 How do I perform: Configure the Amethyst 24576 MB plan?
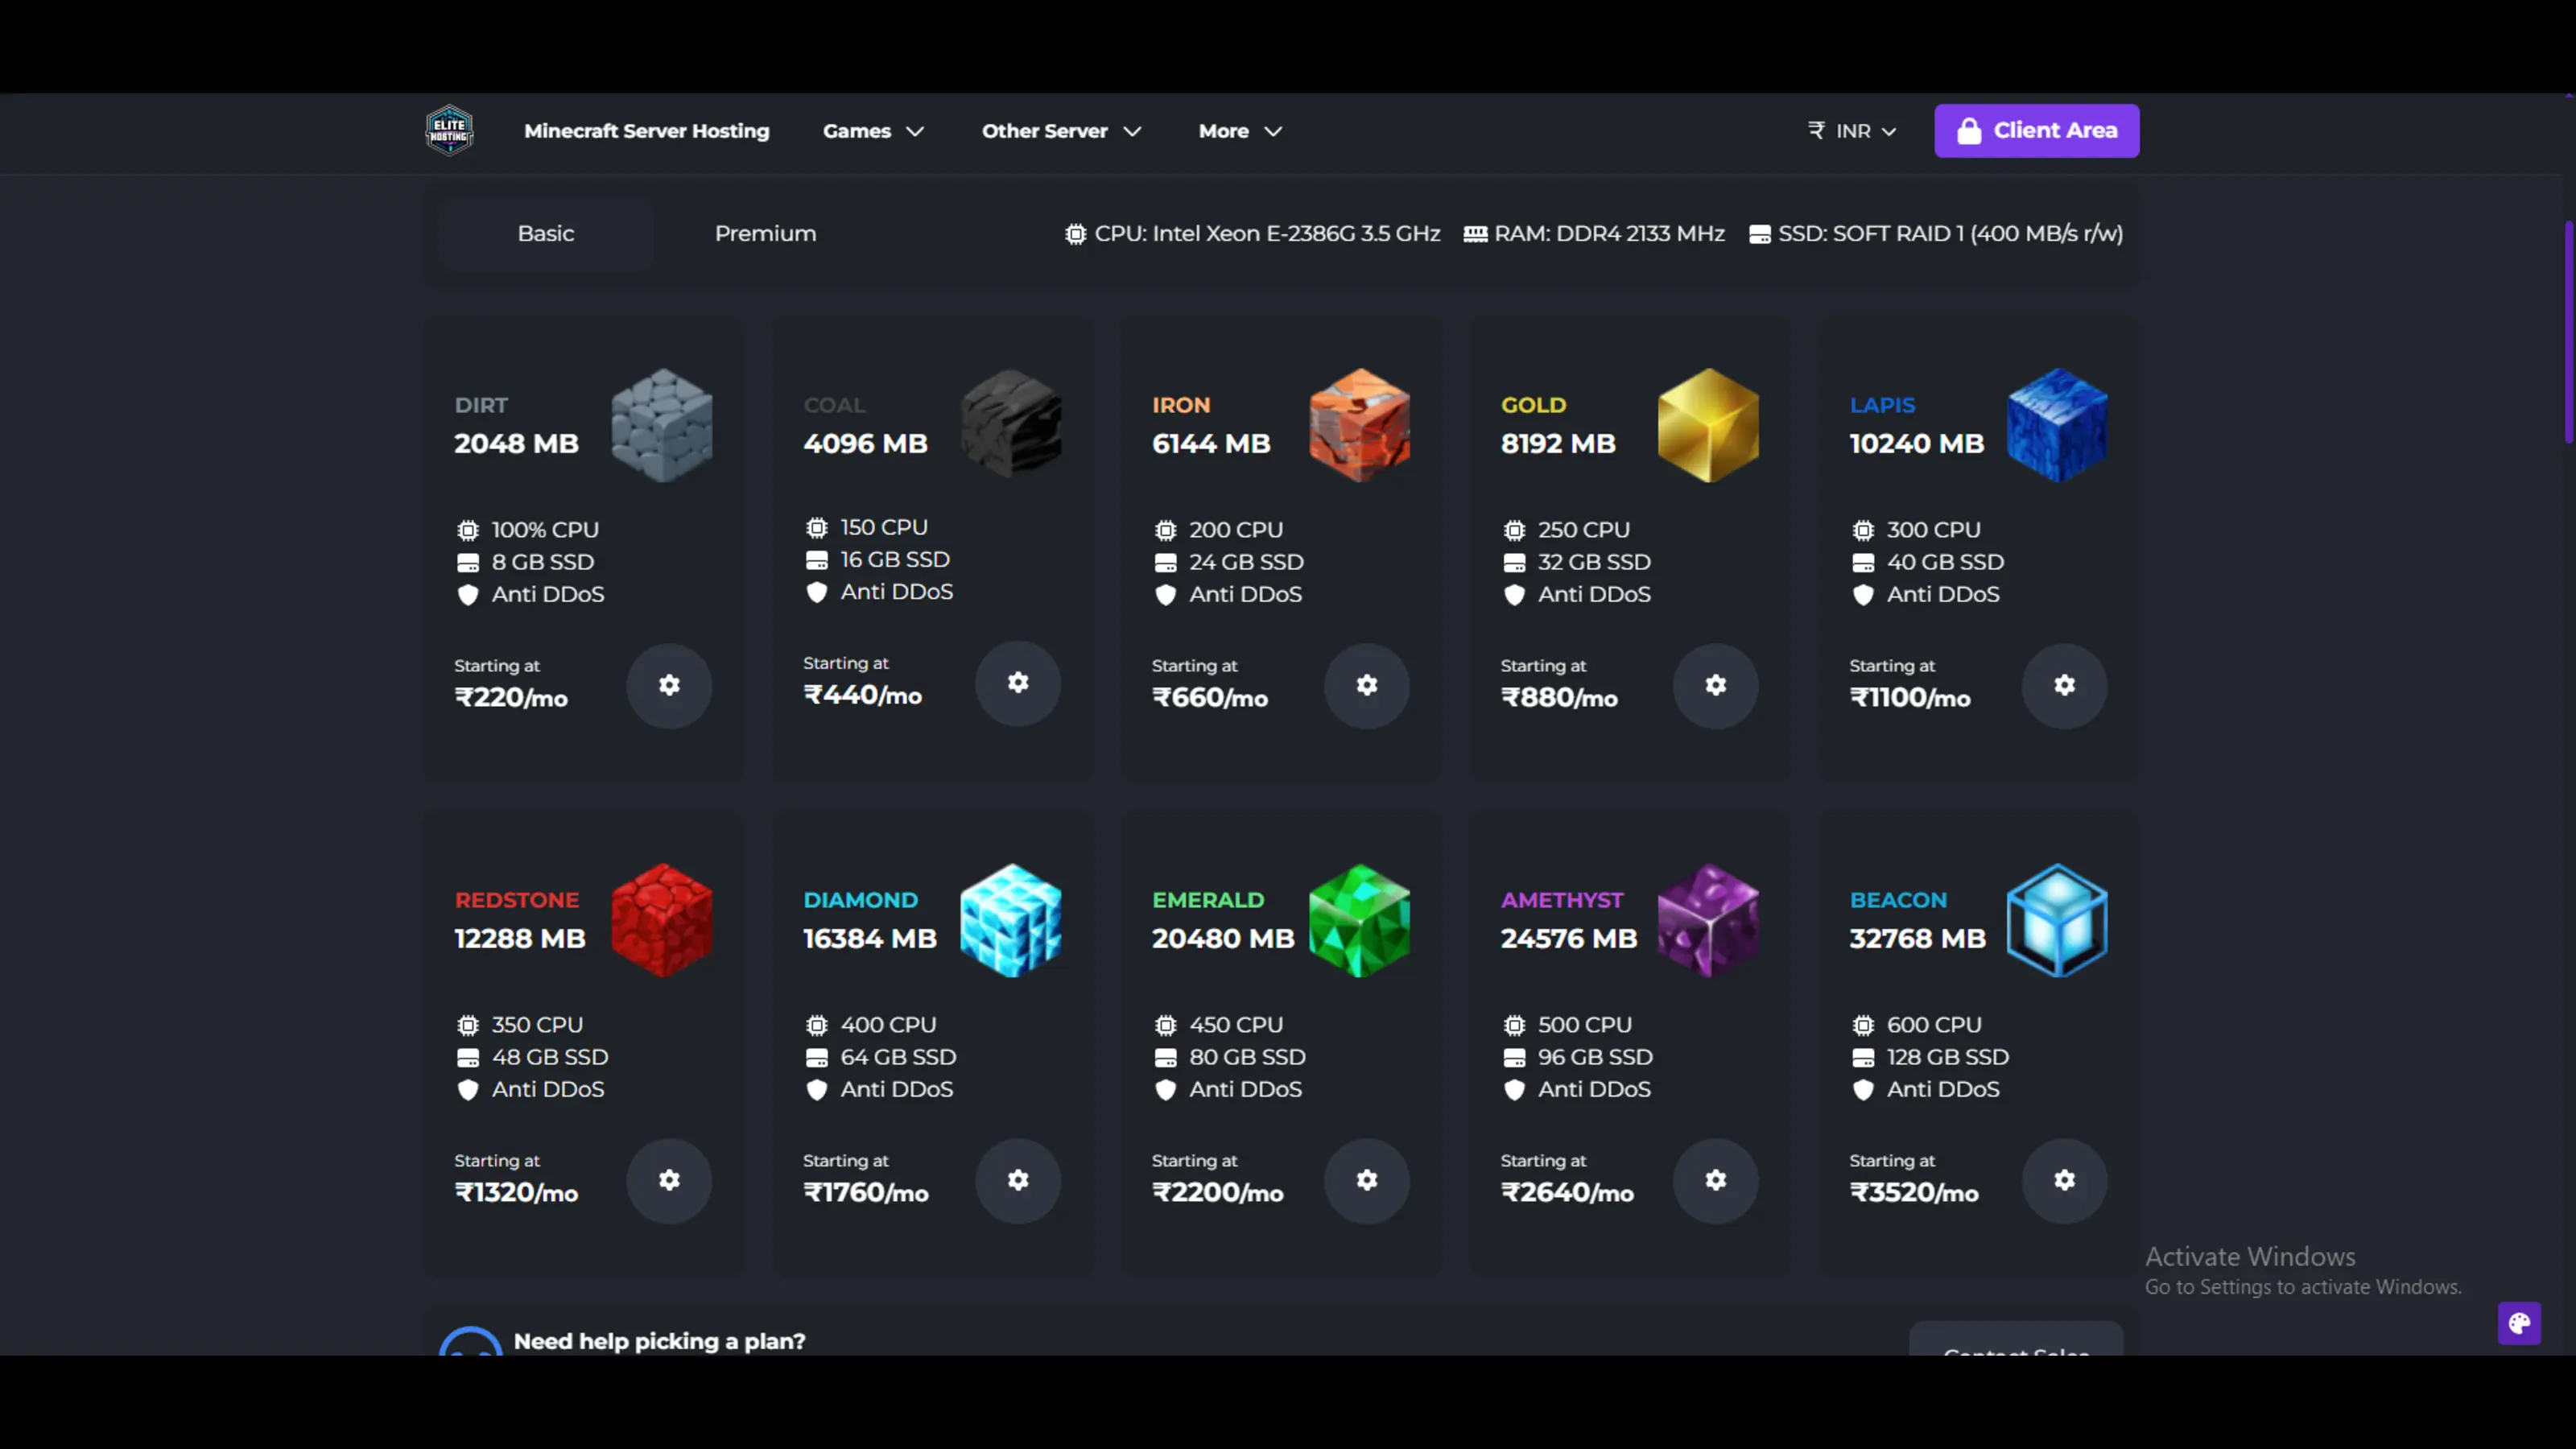click(x=1715, y=1180)
